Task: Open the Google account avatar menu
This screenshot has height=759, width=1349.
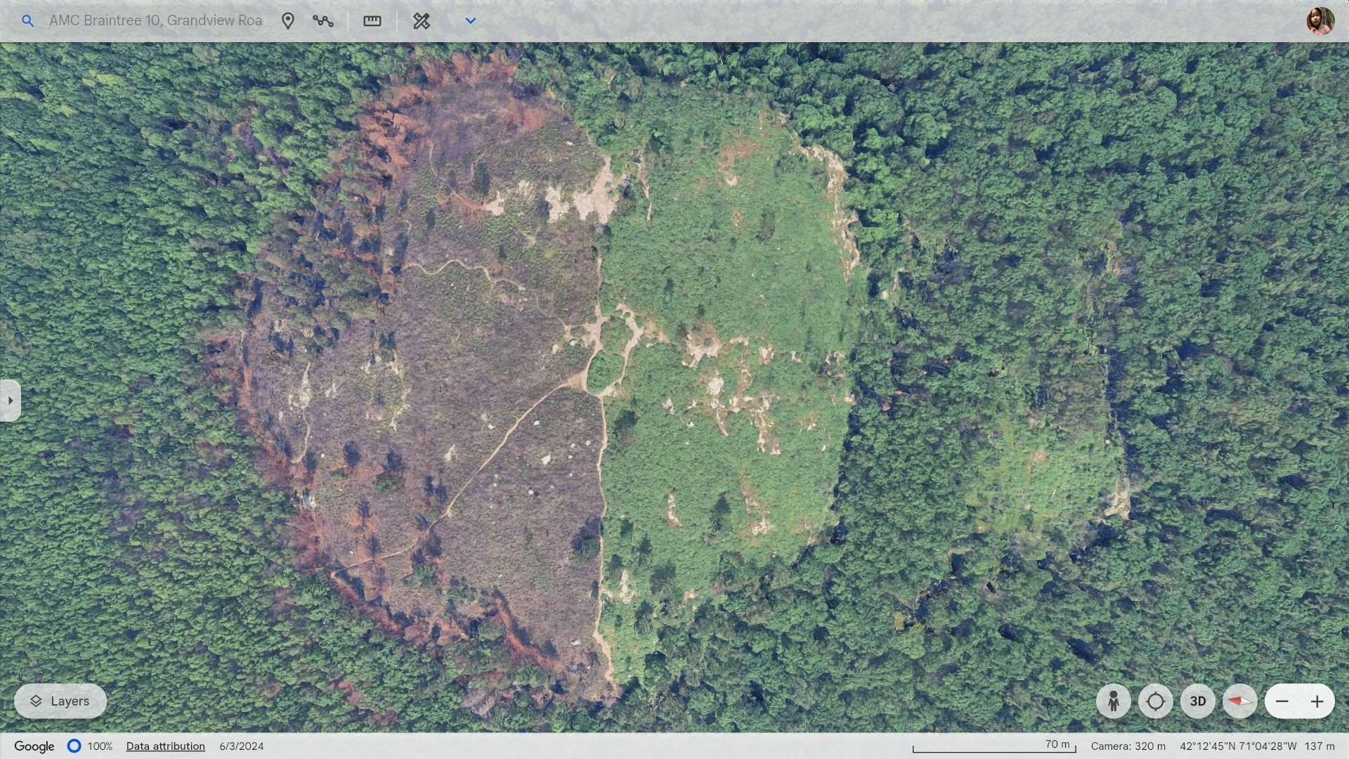Action: tap(1320, 21)
